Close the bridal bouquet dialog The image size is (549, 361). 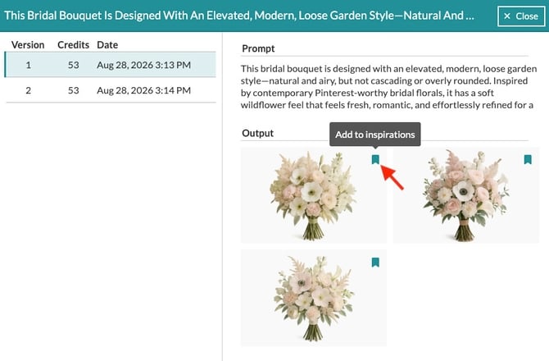point(521,16)
